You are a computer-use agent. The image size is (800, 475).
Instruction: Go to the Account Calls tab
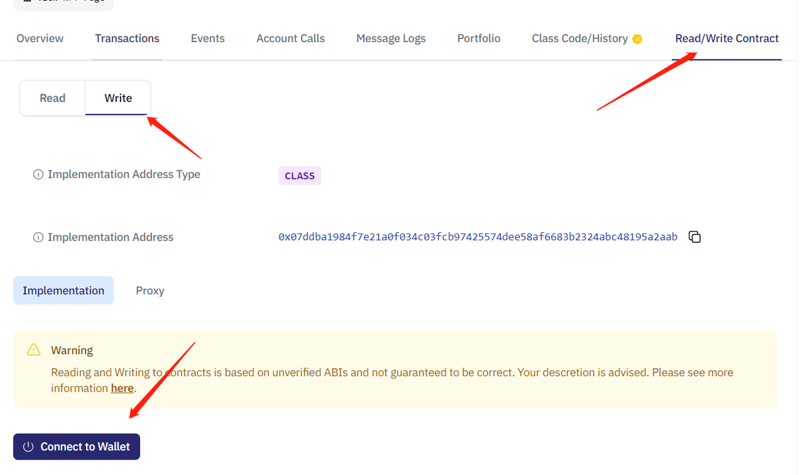pos(291,38)
